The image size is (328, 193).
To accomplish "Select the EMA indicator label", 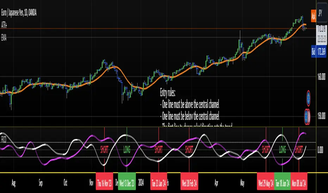I will (4, 38).
